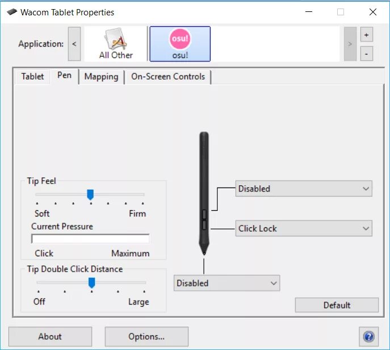Open the pen tip Disabled dropdown
This screenshot has width=390, height=350.
(227, 283)
